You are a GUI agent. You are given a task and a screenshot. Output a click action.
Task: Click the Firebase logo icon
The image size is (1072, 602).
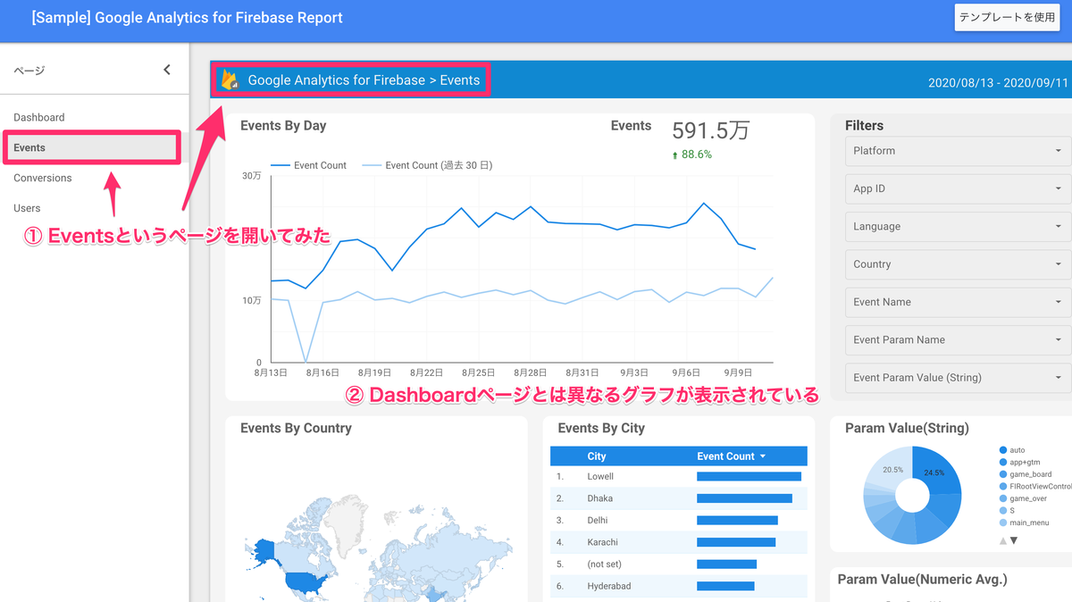(230, 80)
